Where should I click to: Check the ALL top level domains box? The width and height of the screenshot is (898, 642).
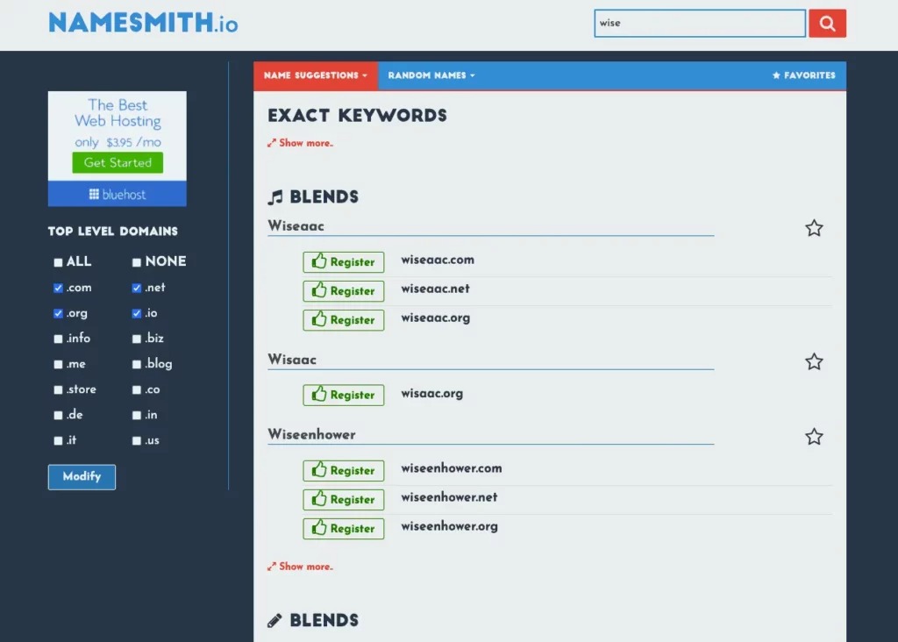tap(58, 262)
